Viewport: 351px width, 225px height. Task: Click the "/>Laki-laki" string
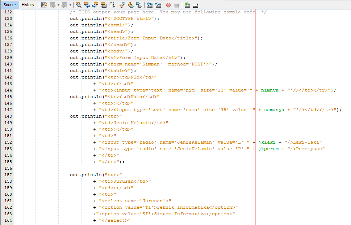click(303, 142)
